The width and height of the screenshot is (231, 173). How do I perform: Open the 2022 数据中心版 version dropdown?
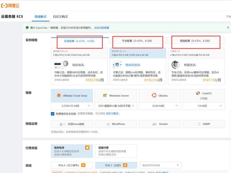116,106
